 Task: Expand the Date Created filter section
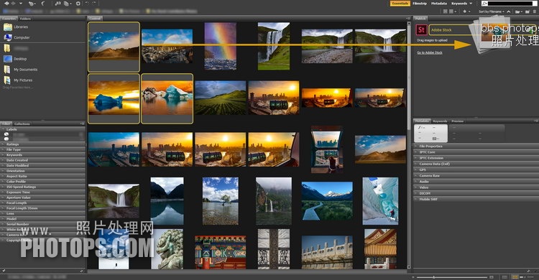tap(42, 160)
